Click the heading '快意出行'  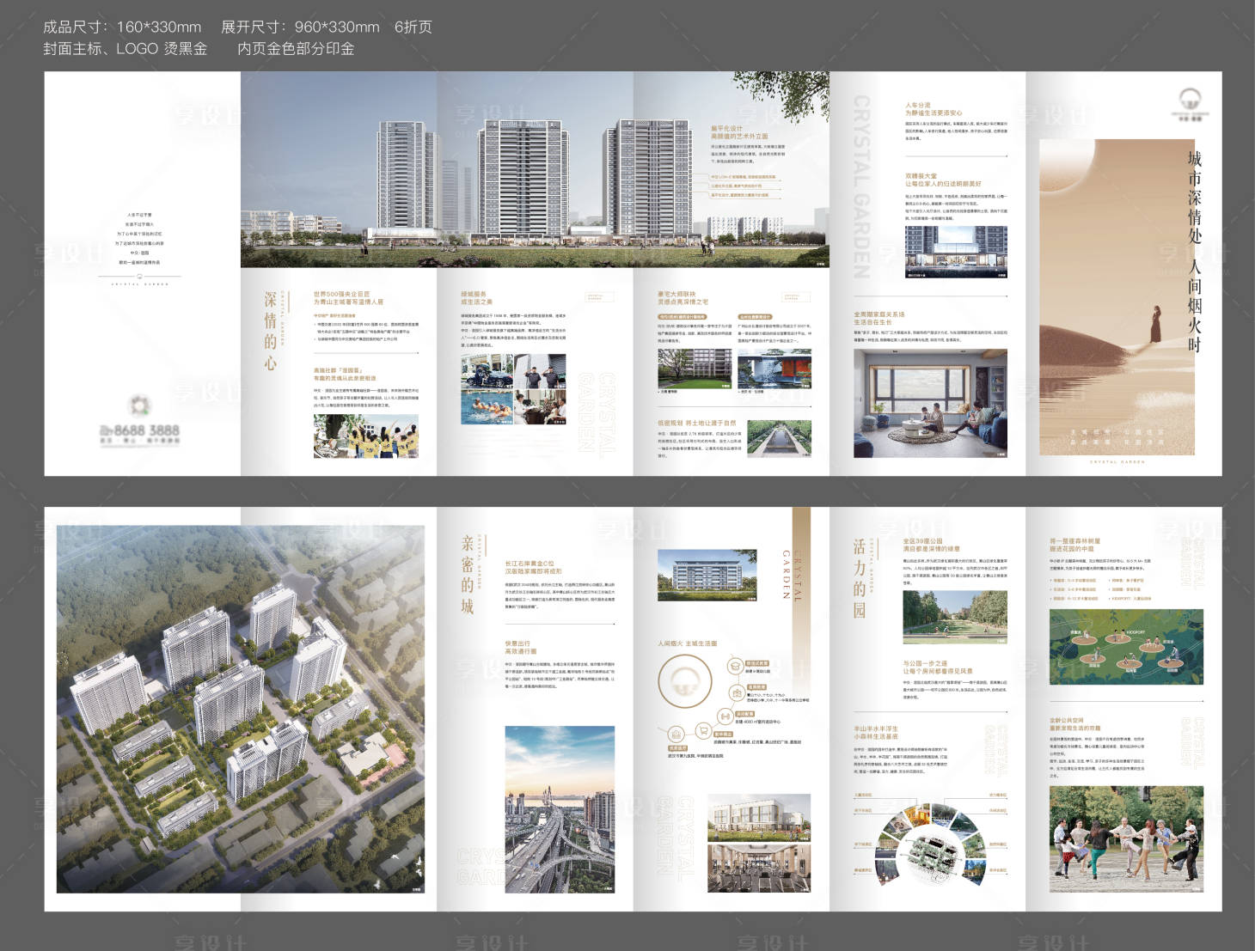(x=517, y=643)
